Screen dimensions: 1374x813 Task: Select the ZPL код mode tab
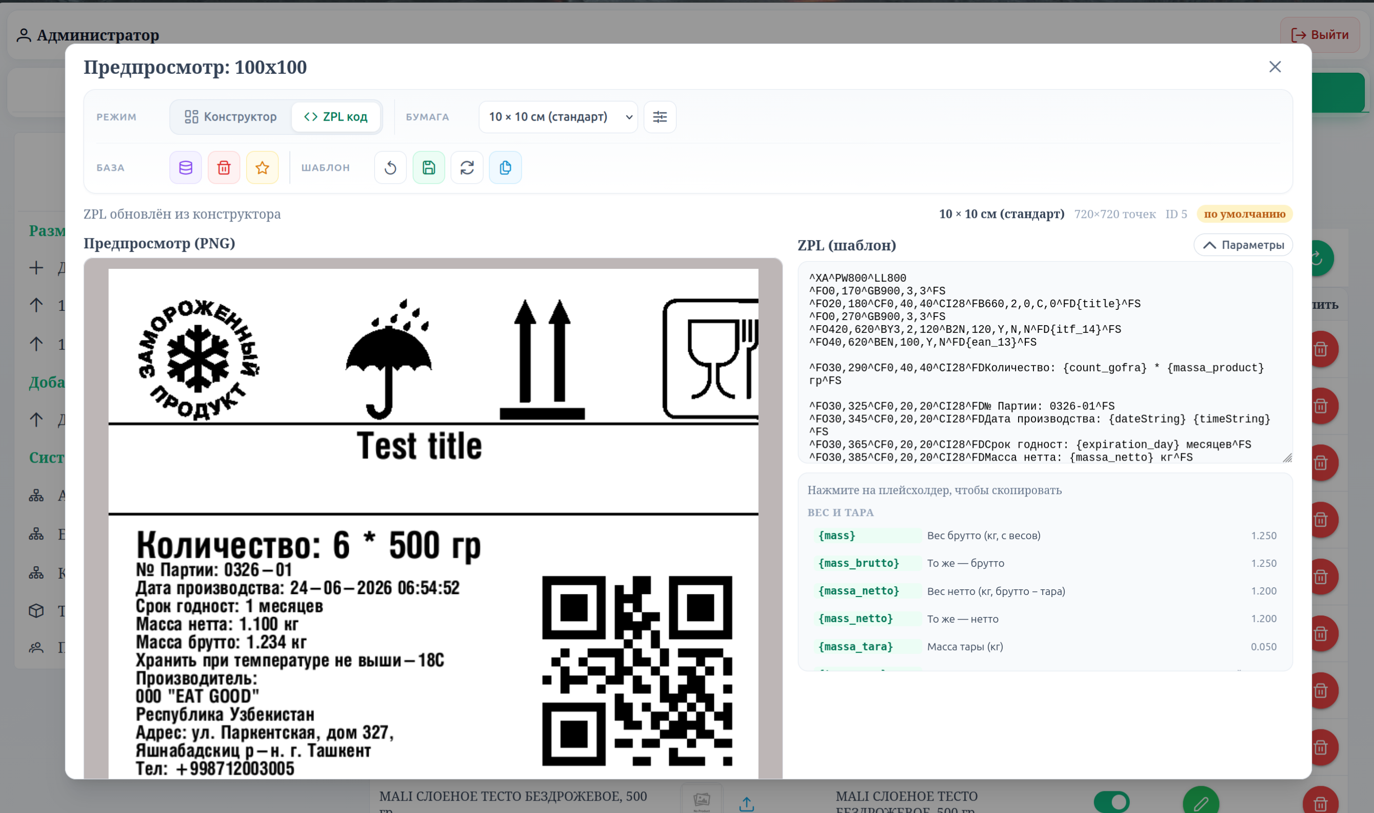pyautogui.click(x=336, y=116)
